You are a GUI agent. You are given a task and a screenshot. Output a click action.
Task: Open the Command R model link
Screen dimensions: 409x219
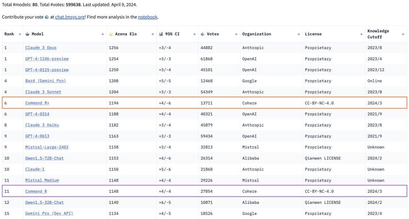[x=36, y=191]
